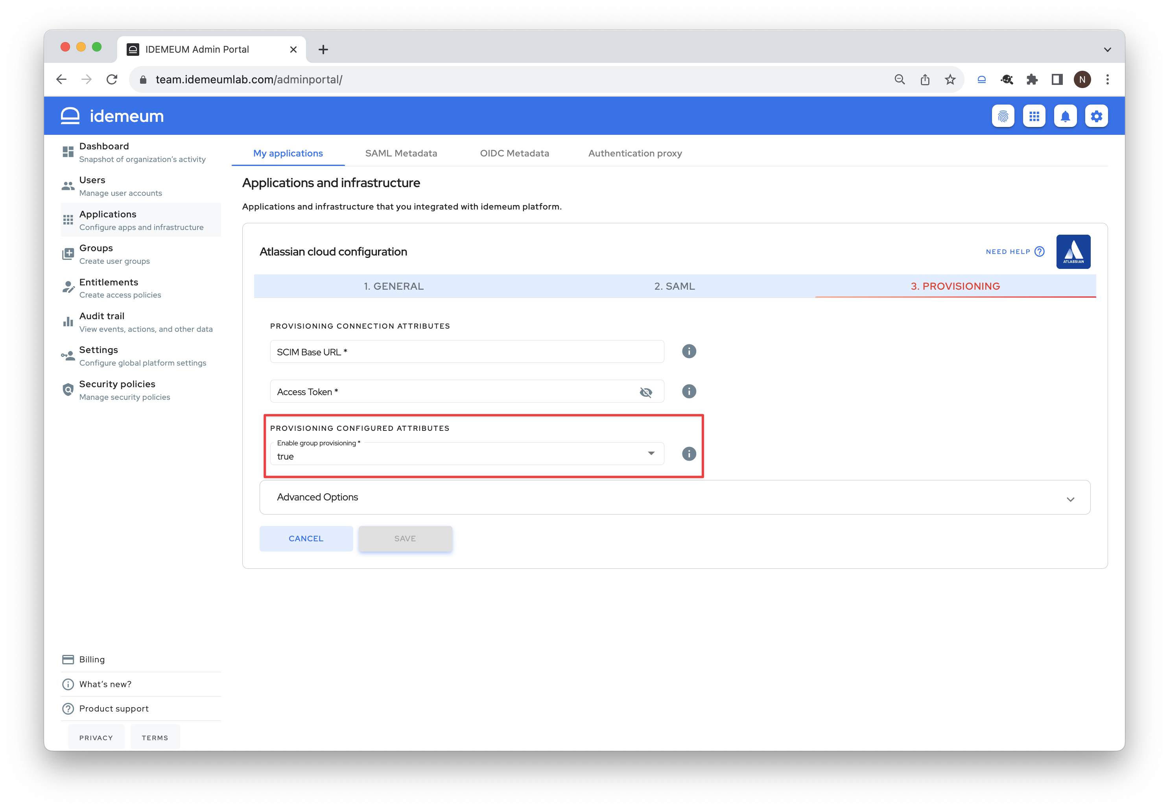Open the Chrome three-dot menu
This screenshot has height=809, width=1169.
[x=1108, y=79]
